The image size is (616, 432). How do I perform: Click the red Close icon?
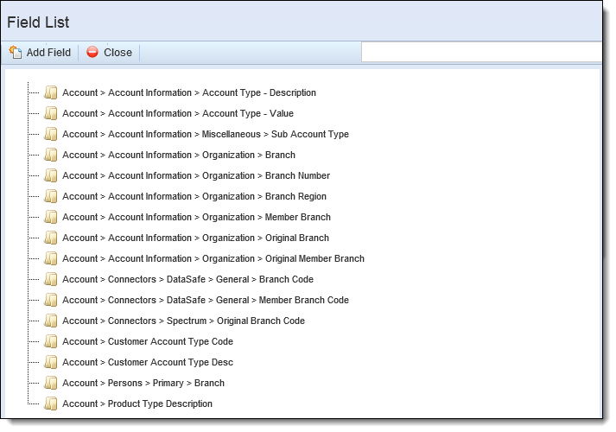pyautogui.click(x=92, y=52)
